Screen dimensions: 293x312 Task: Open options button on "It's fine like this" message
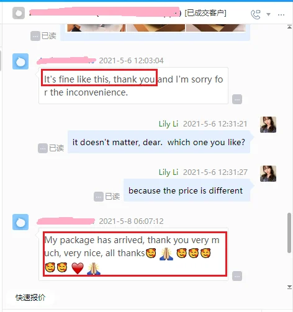237,99
